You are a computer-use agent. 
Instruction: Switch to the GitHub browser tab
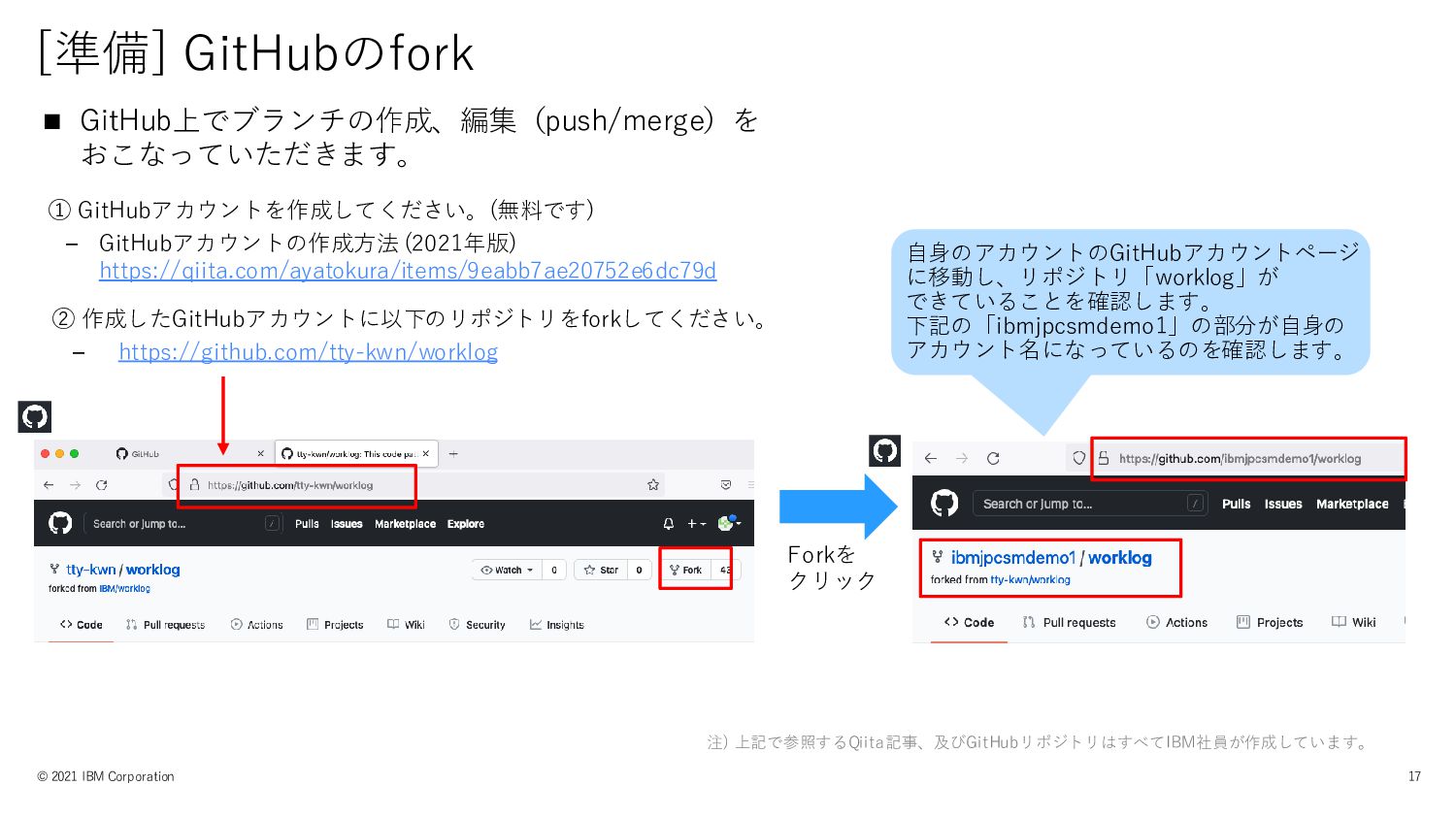pos(191,453)
